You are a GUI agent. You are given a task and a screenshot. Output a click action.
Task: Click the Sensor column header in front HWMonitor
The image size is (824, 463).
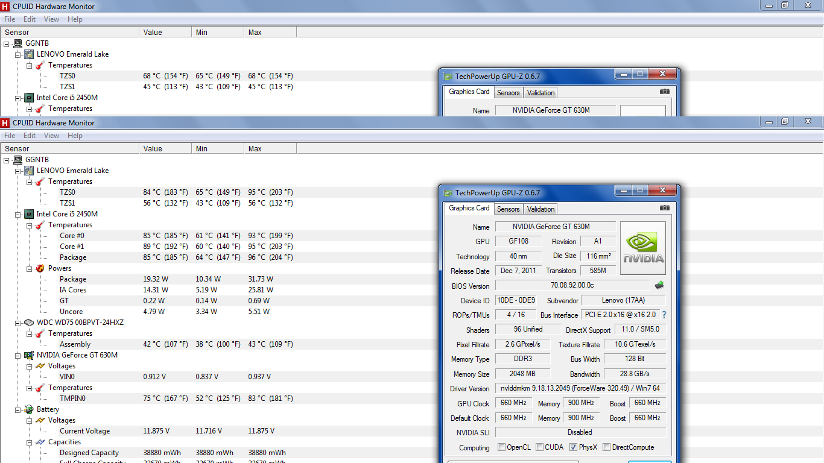[x=69, y=148]
